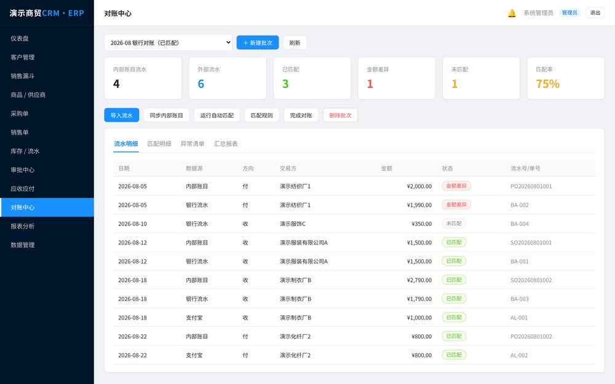Click the red 删除批次 button
The image size is (615, 384).
[341, 116]
